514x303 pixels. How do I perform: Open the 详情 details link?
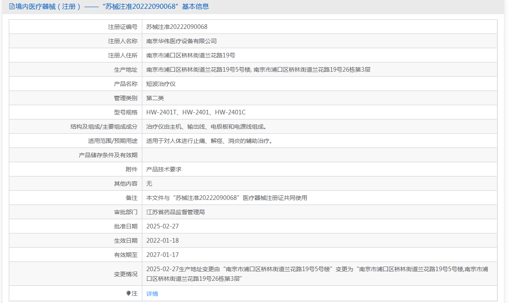[152, 294]
